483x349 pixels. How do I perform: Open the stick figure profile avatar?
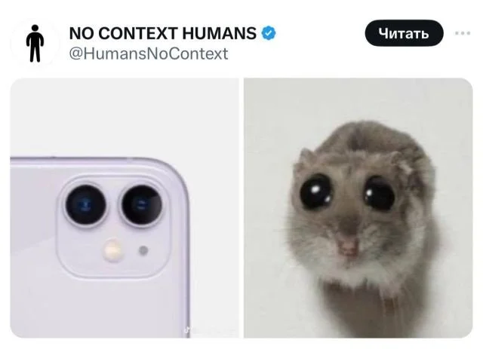(35, 43)
